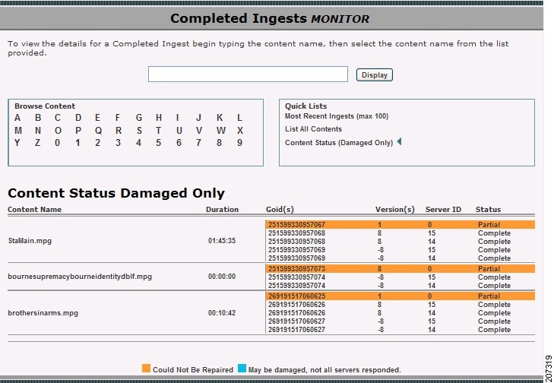Click the Display button

point(374,75)
